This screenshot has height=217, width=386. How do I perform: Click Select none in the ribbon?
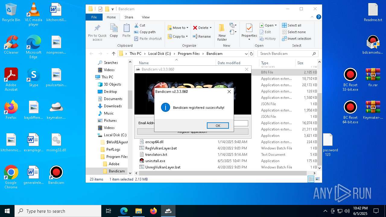[x=294, y=32]
